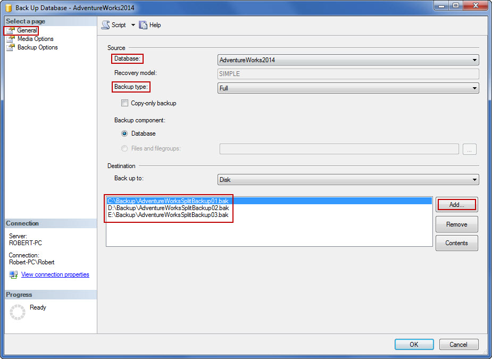This screenshot has width=492, height=359.
Task: Click the Add button for backup destinations
Action: [456, 204]
